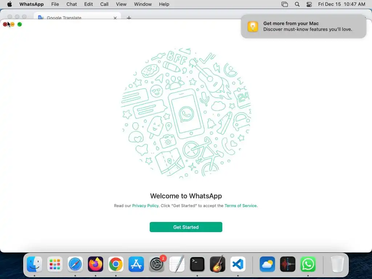372x279 pixels.
Task: Open Visual Studio Code from the Dock
Action: [x=238, y=264]
